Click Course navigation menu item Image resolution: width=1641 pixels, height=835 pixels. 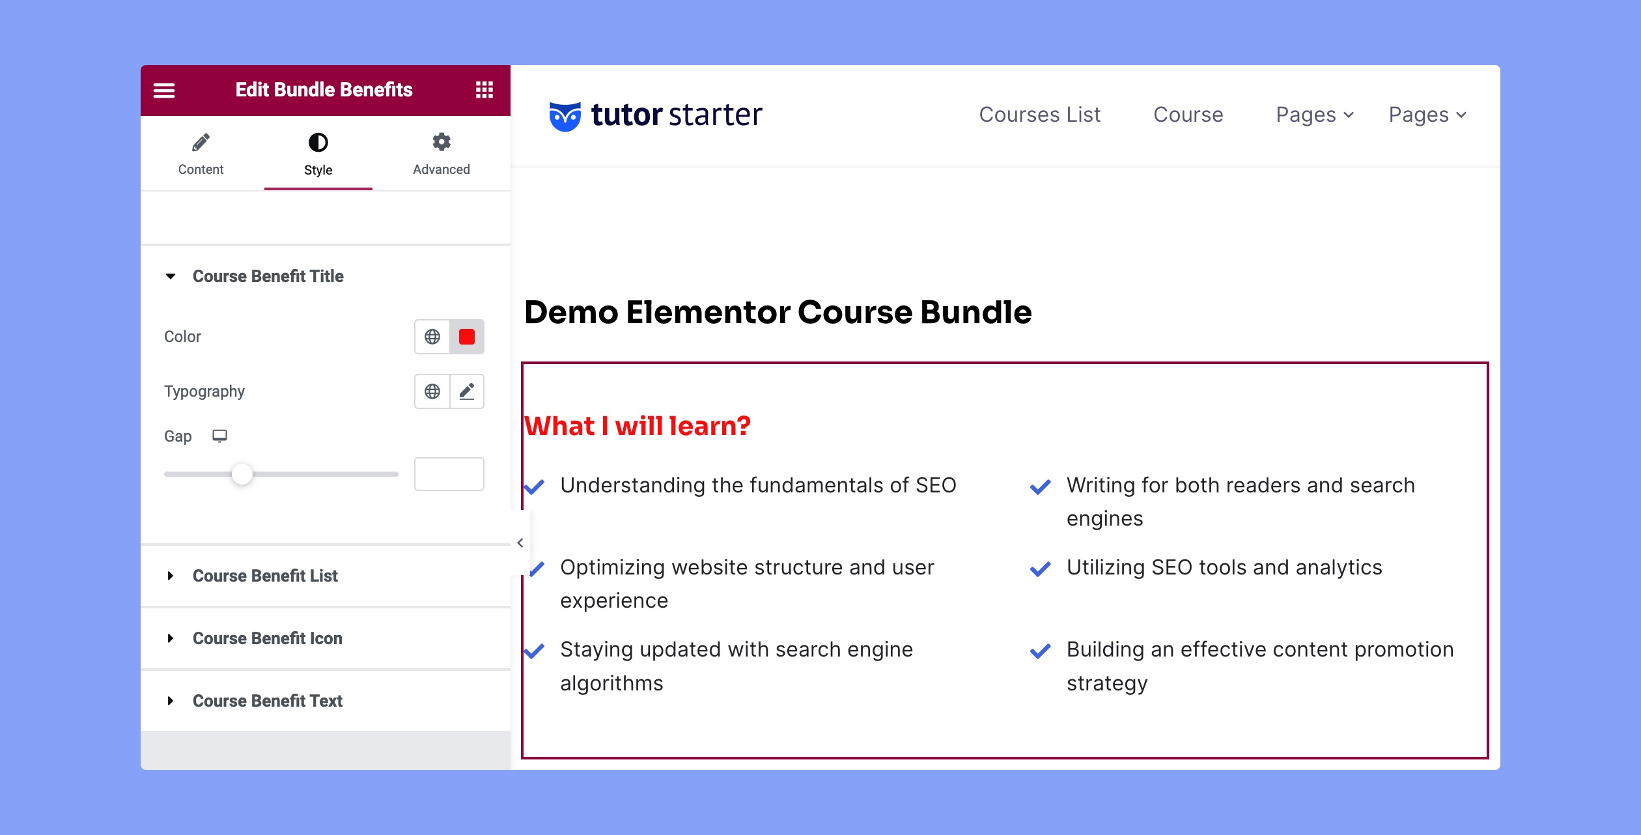pos(1188,114)
